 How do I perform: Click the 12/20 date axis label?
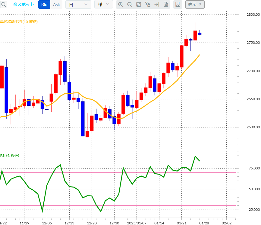tap(92, 223)
